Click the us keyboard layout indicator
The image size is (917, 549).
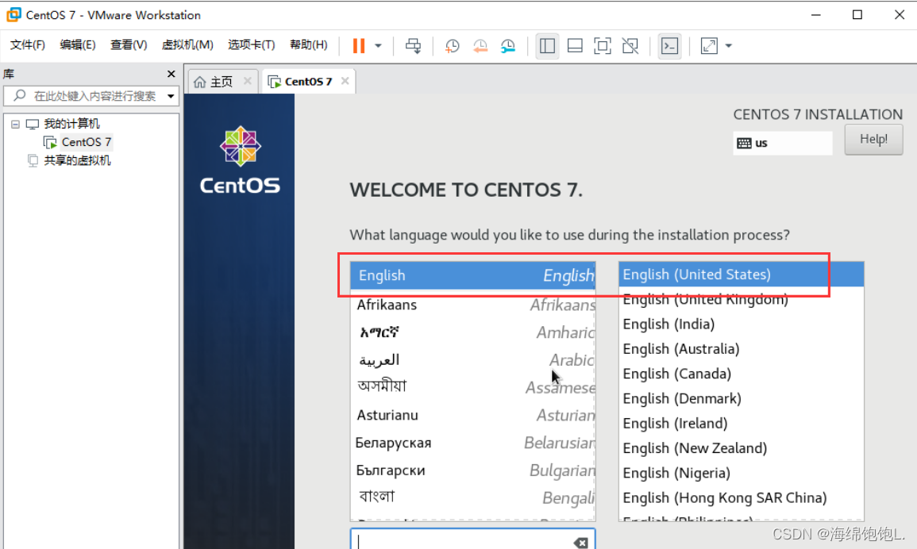click(783, 144)
